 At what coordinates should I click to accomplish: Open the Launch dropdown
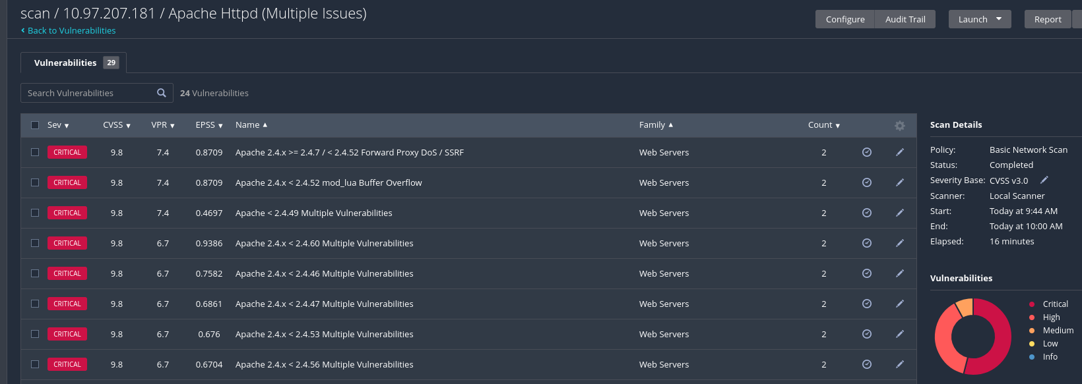coord(980,19)
